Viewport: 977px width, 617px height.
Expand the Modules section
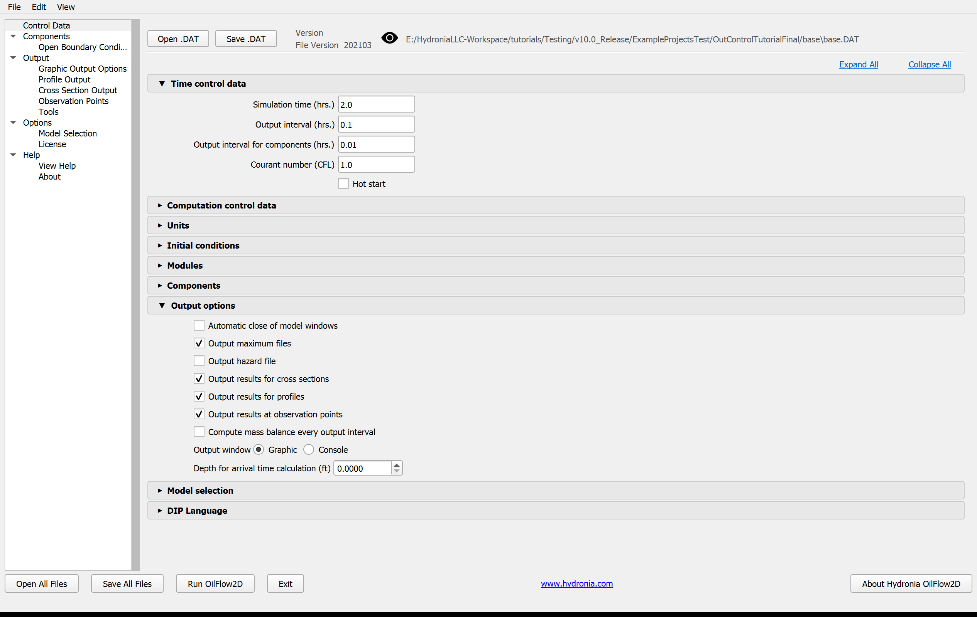(555, 266)
